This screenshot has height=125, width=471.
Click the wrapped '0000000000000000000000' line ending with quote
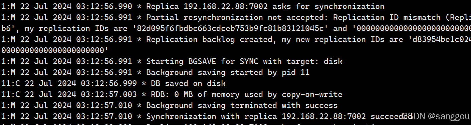coord(55,50)
